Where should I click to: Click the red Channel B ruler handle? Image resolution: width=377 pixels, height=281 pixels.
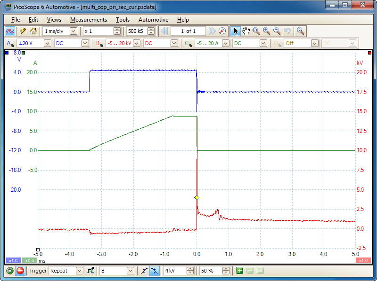tap(369, 53)
